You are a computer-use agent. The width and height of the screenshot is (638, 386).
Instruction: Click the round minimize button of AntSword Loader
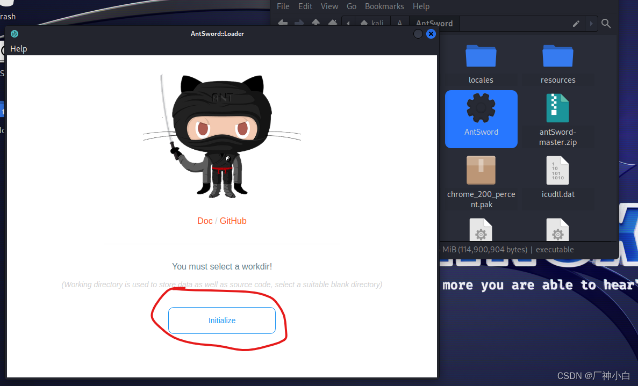418,34
